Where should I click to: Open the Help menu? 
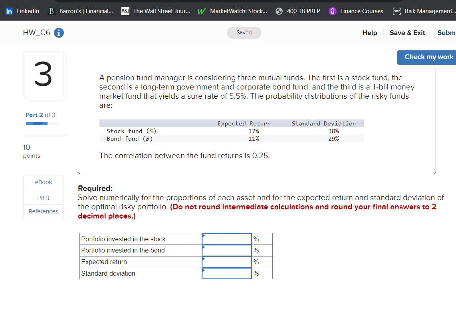pyautogui.click(x=369, y=33)
